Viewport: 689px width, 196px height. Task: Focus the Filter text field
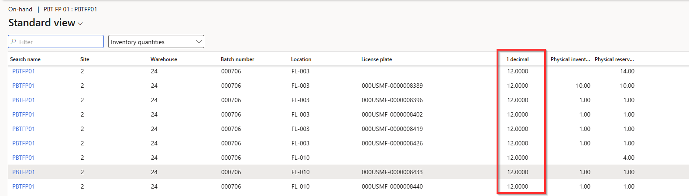click(x=60, y=42)
